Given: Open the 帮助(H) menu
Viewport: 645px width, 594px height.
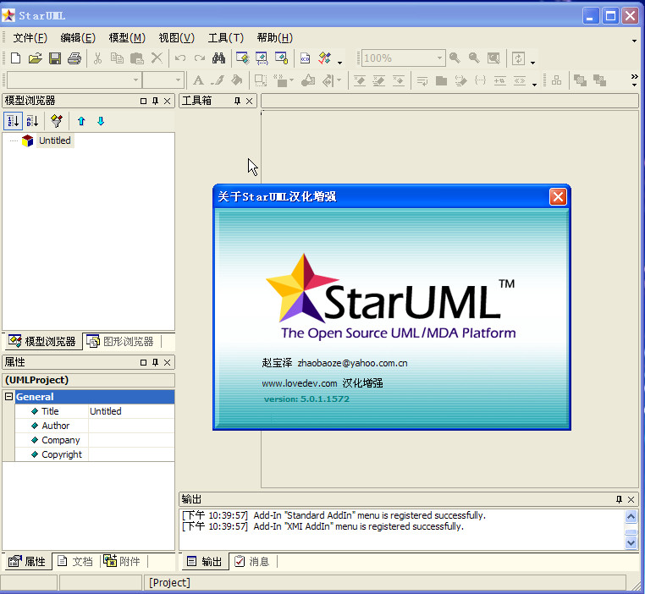Looking at the screenshot, I should [x=274, y=37].
